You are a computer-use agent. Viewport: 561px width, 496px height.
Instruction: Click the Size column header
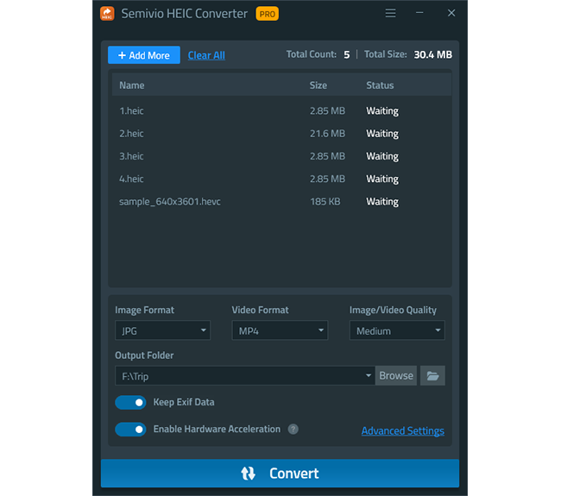click(318, 85)
